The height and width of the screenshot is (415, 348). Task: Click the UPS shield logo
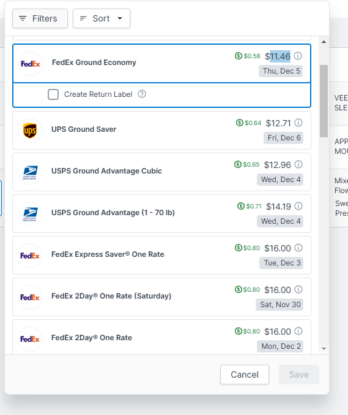point(30,131)
